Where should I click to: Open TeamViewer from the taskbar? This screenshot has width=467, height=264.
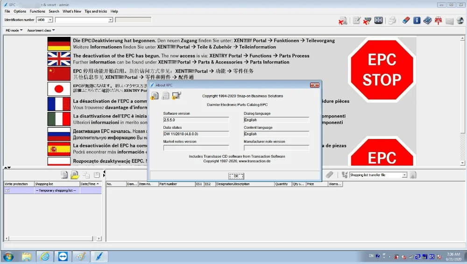coord(63,257)
